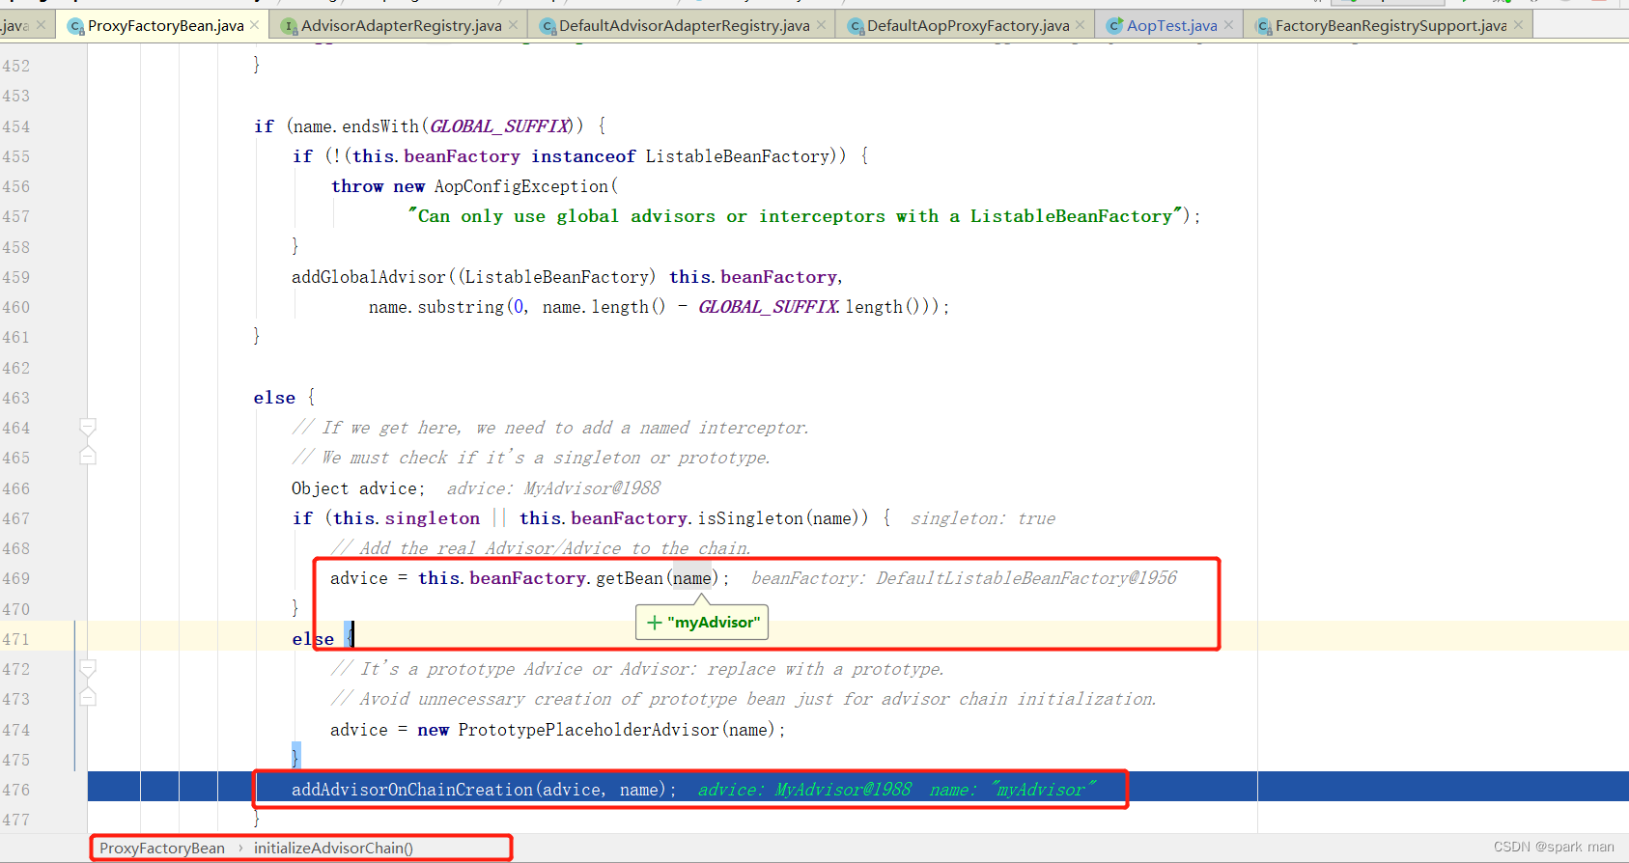This screenshot has height=863, width=1629.
Task: Click line number 469 in the gutter
Action: click(x=16, y=578)
